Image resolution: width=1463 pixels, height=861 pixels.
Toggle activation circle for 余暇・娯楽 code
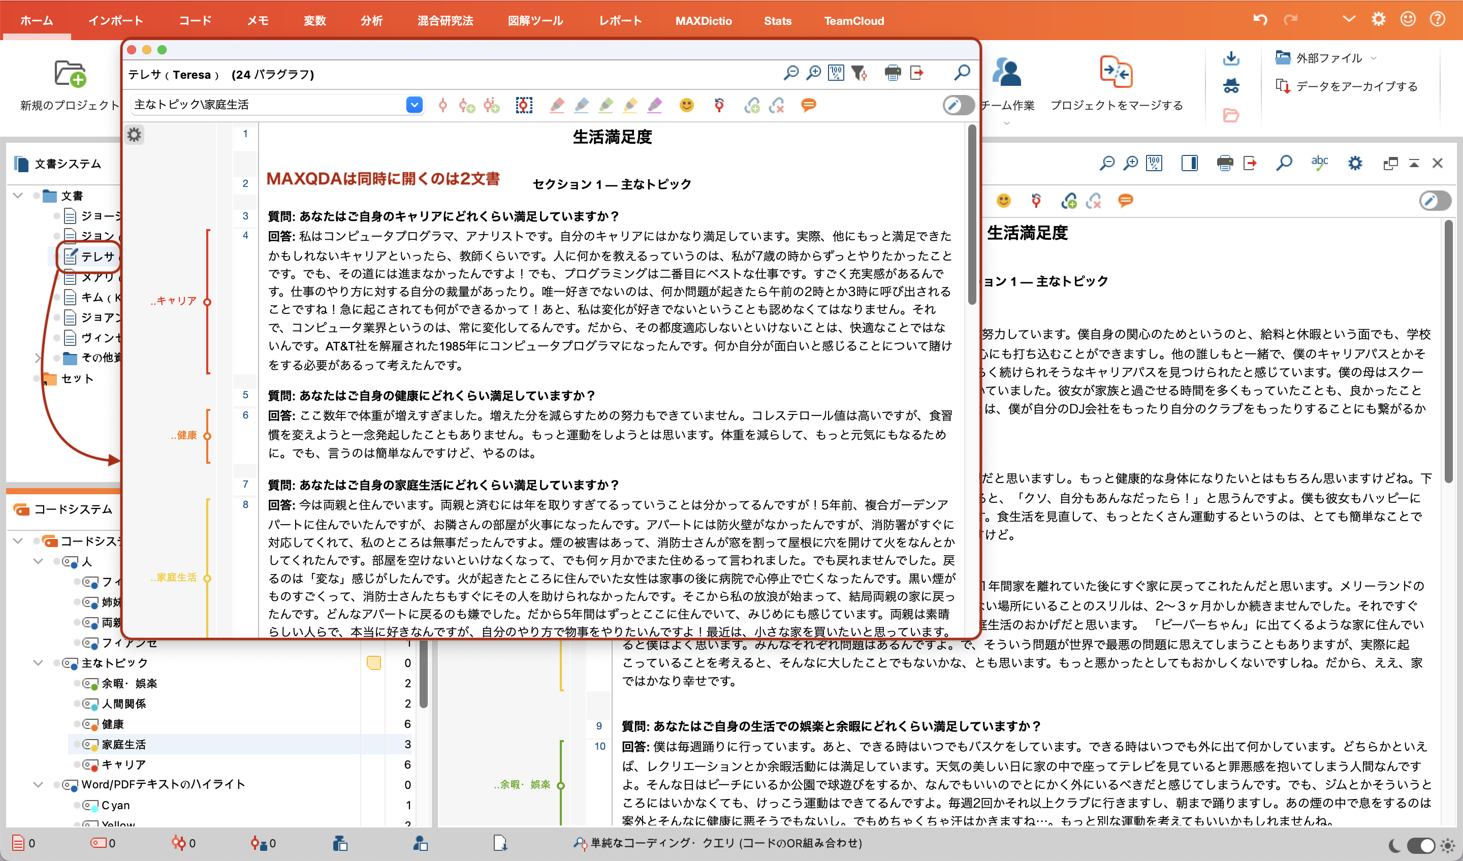click(x=77, y=683)
